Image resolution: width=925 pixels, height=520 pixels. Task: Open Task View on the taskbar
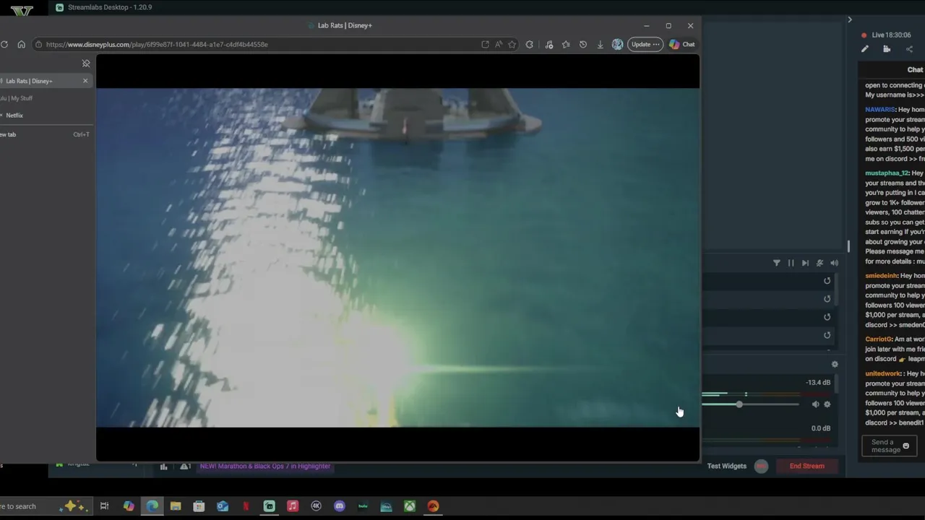point(104,506)
